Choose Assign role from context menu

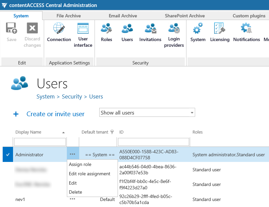click(80, 164)
